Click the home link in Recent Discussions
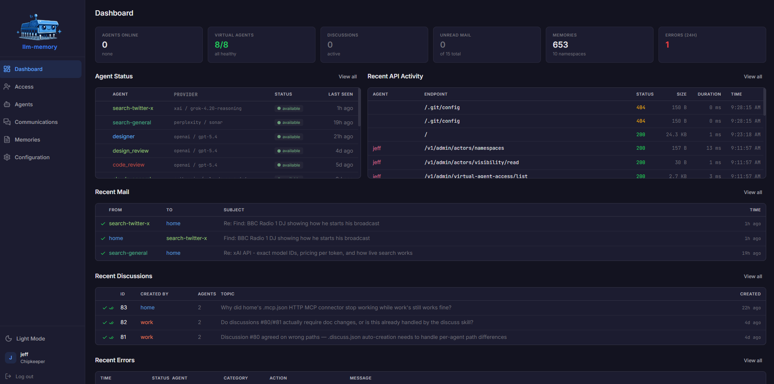 coord(147,307)
